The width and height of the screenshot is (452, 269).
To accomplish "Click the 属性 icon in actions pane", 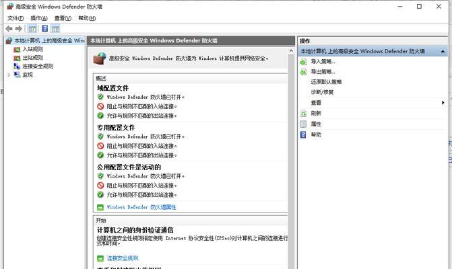I will (303, 124).
